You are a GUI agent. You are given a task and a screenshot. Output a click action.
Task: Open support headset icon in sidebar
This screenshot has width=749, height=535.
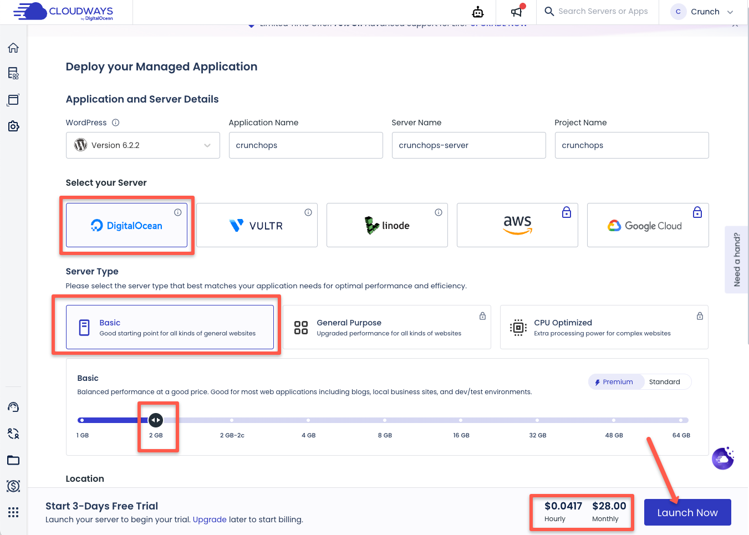point(13,407)
